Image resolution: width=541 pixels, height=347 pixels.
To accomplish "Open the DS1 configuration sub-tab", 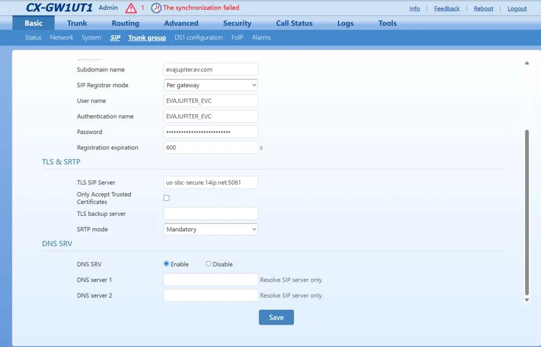I will coord(199,37).
